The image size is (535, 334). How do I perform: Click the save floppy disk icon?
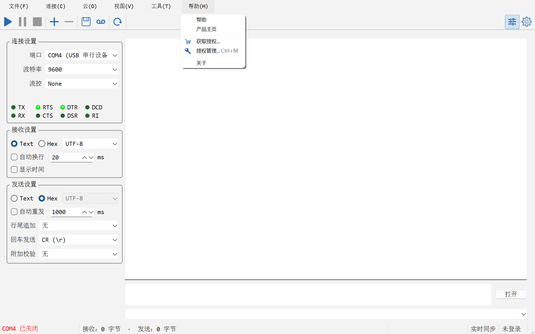86,22
